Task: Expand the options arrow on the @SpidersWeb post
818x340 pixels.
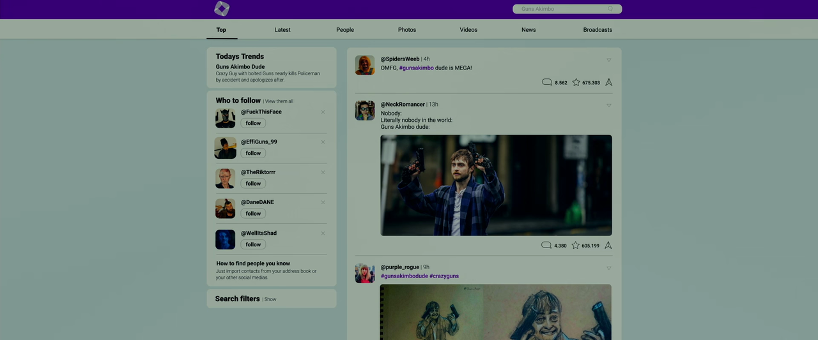Action: [608, 60]
